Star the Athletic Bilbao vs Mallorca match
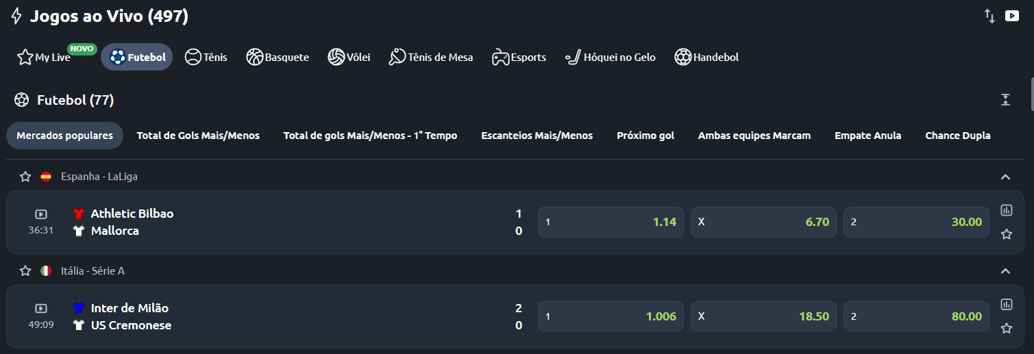The height and width of the screenshot is (354, 1034). coord(1006,234)
